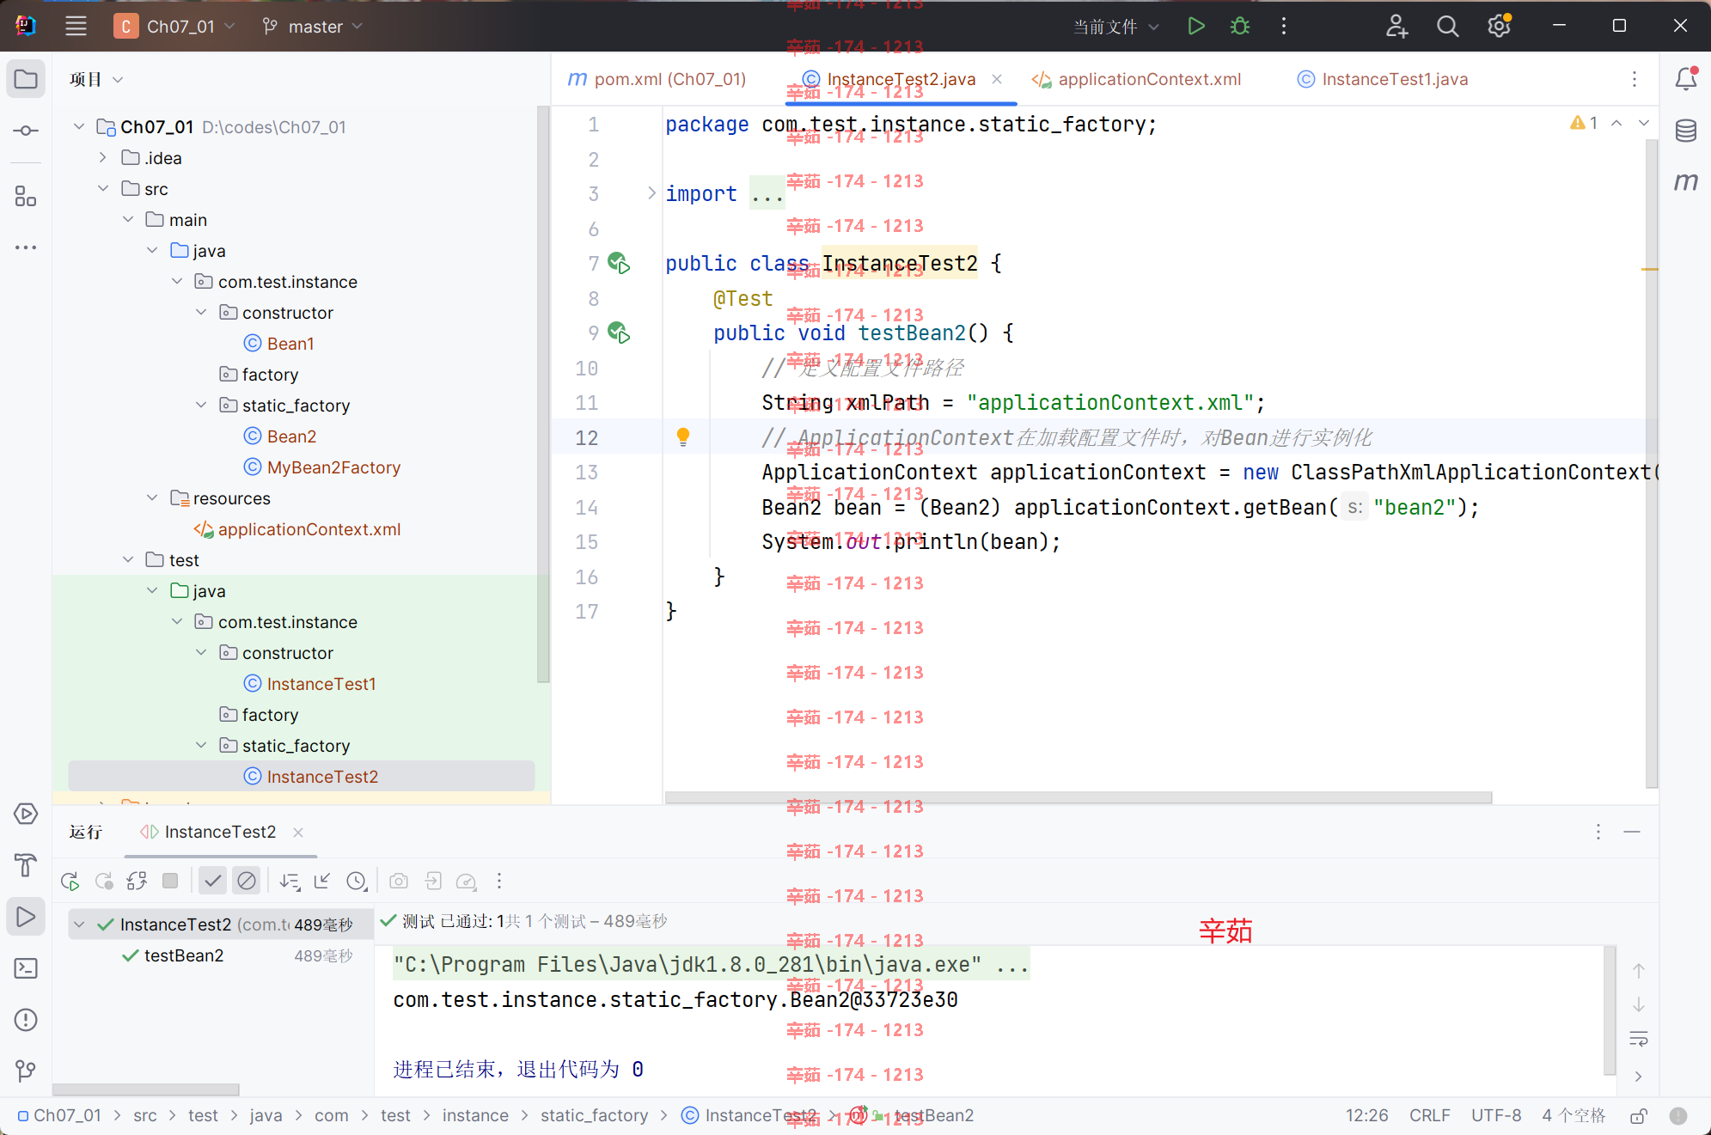Sort test results

click(290, 881)
